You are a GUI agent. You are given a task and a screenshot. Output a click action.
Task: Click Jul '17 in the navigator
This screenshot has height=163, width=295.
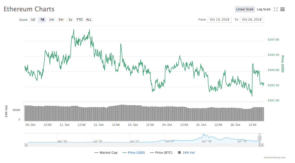(x=170, y=141)
